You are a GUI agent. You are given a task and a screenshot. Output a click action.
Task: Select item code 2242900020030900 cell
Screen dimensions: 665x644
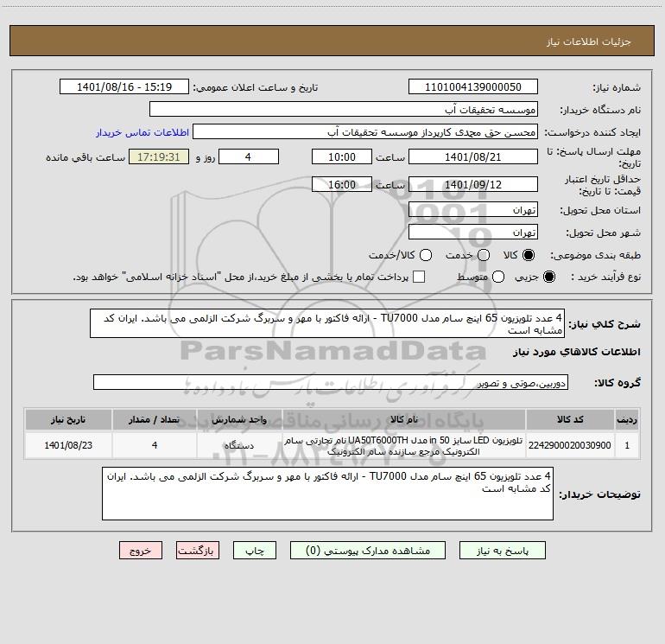coord(570,445)
